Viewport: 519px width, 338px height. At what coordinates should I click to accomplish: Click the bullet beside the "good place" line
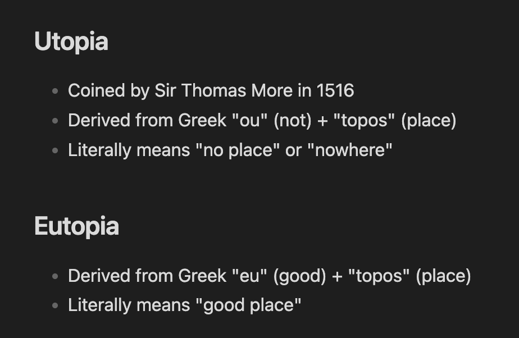tap(54, 305)
